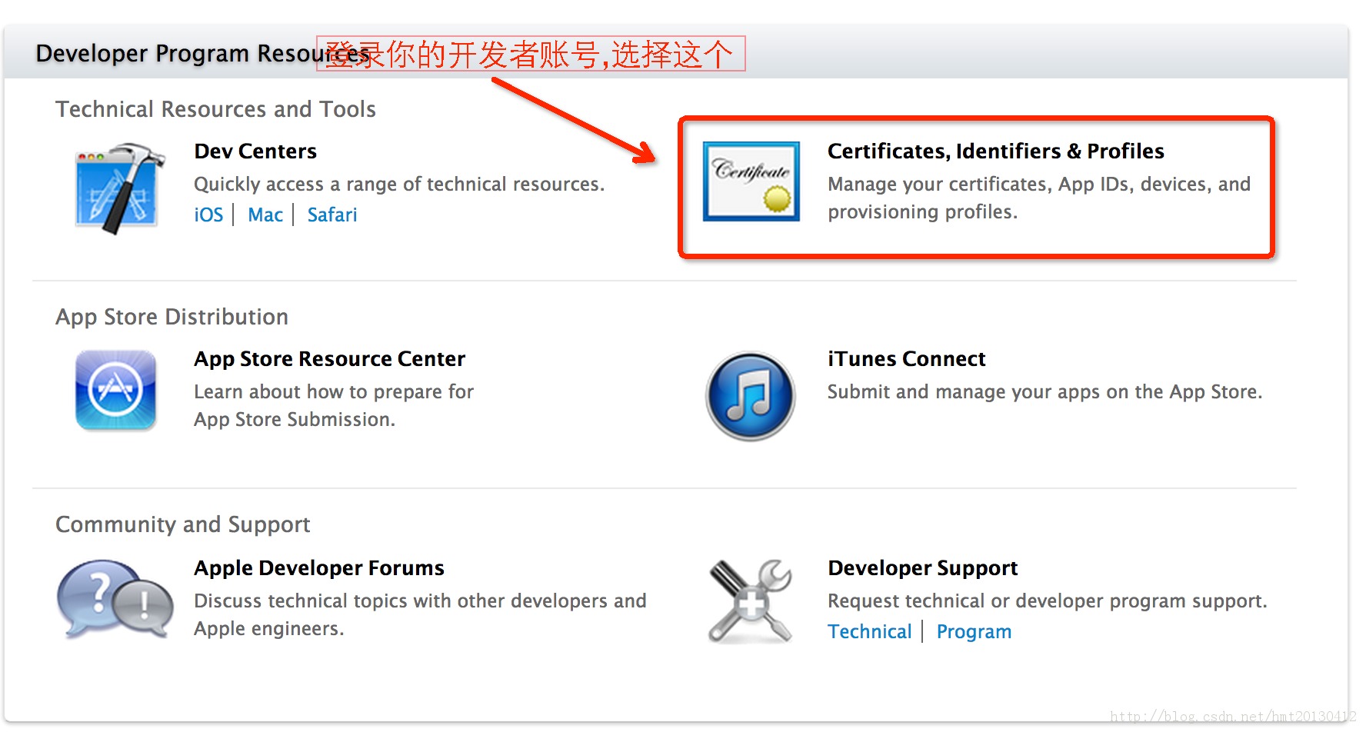This screenshot has height=732, width=1366.
Task: Click the Dev Centers title
Action: [x=255, y=151]
